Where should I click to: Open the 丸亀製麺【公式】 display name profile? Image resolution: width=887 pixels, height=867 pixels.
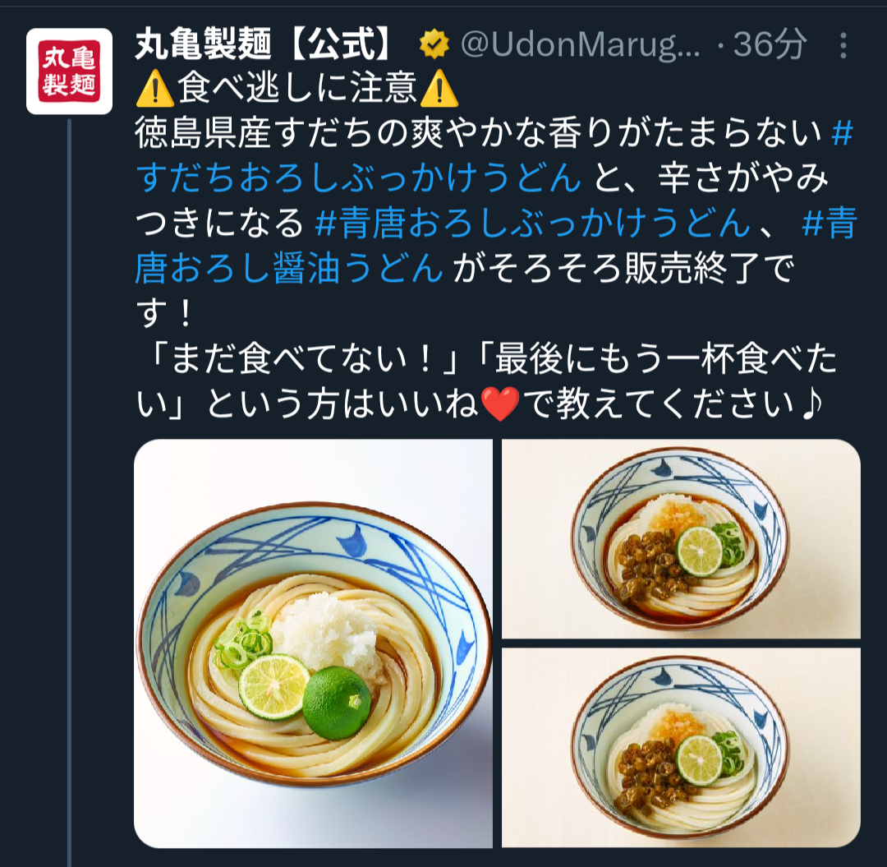coord(264,44)
